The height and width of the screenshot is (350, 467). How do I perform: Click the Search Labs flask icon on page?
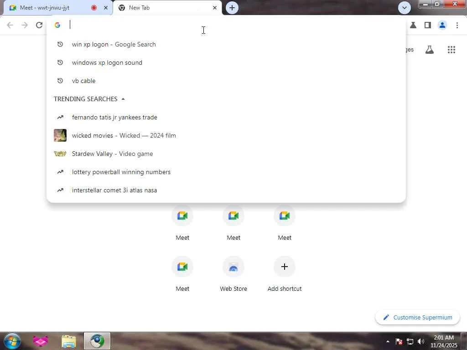pyautogui.click(x=430, y=50)
